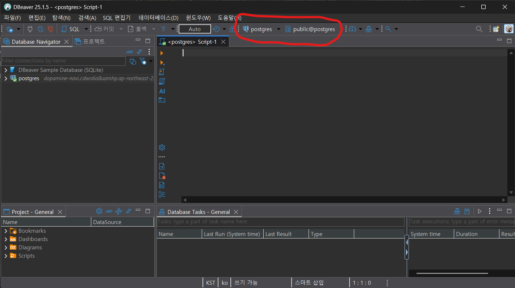
Task: Open the 파일(F) menu
Action: point(13,18)
